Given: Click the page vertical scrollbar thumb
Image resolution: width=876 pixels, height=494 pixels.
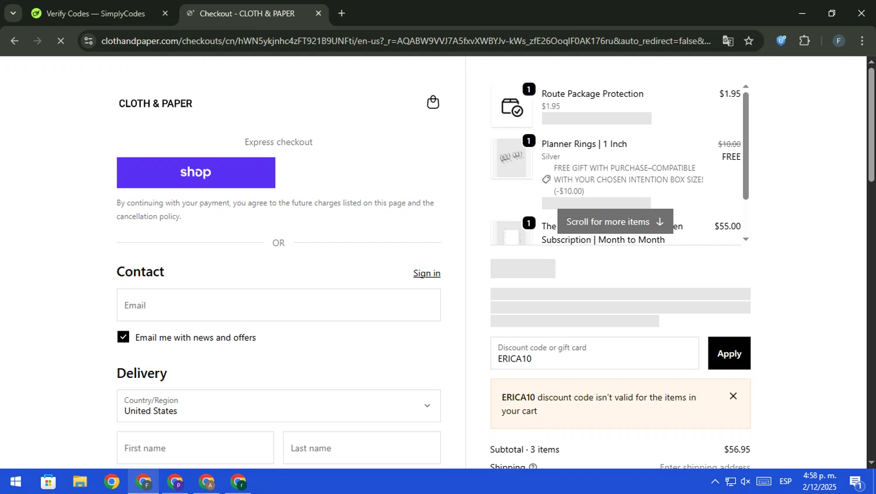Looking at the screenshot, I should [871, 125].
